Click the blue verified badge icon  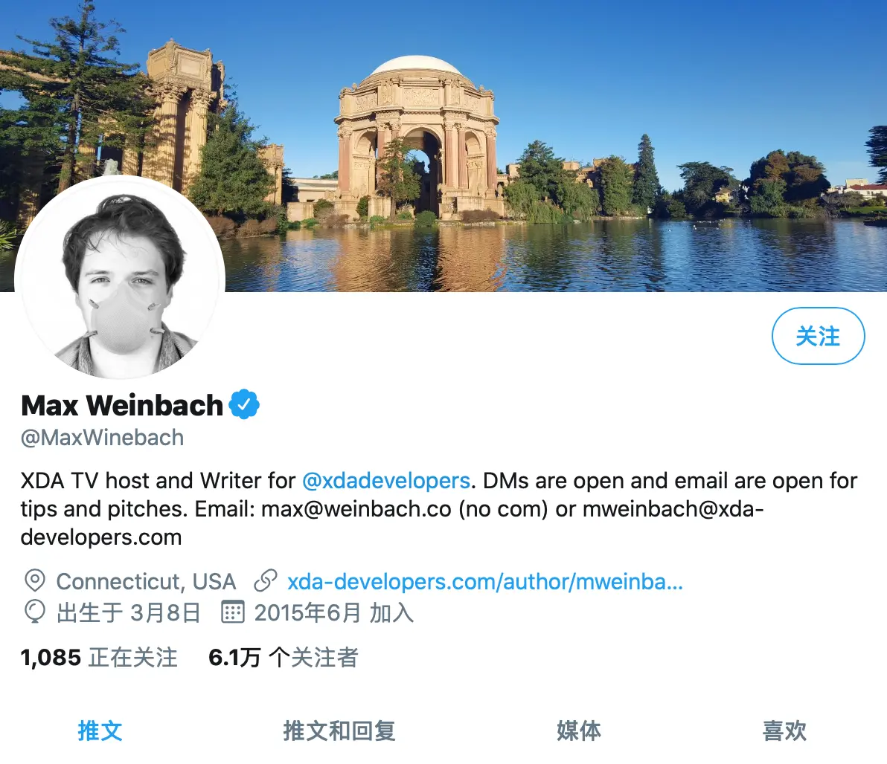[x=244, y=404]
